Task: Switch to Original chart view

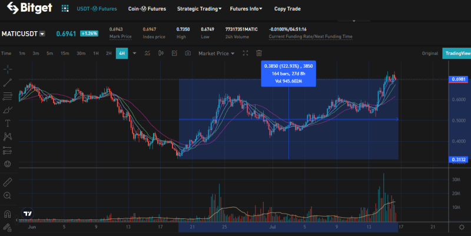Action: point(430,53)
